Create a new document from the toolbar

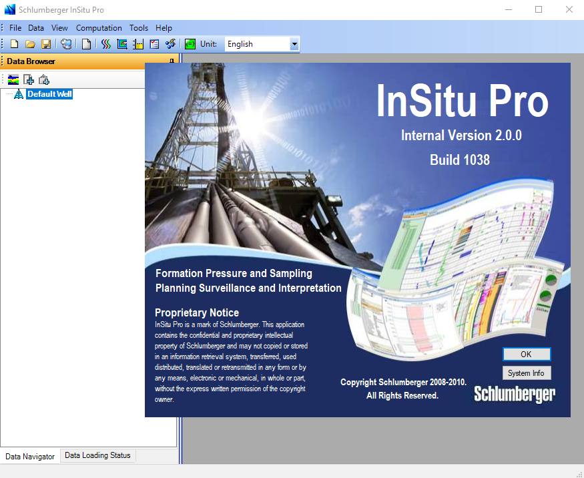(14, 43)
